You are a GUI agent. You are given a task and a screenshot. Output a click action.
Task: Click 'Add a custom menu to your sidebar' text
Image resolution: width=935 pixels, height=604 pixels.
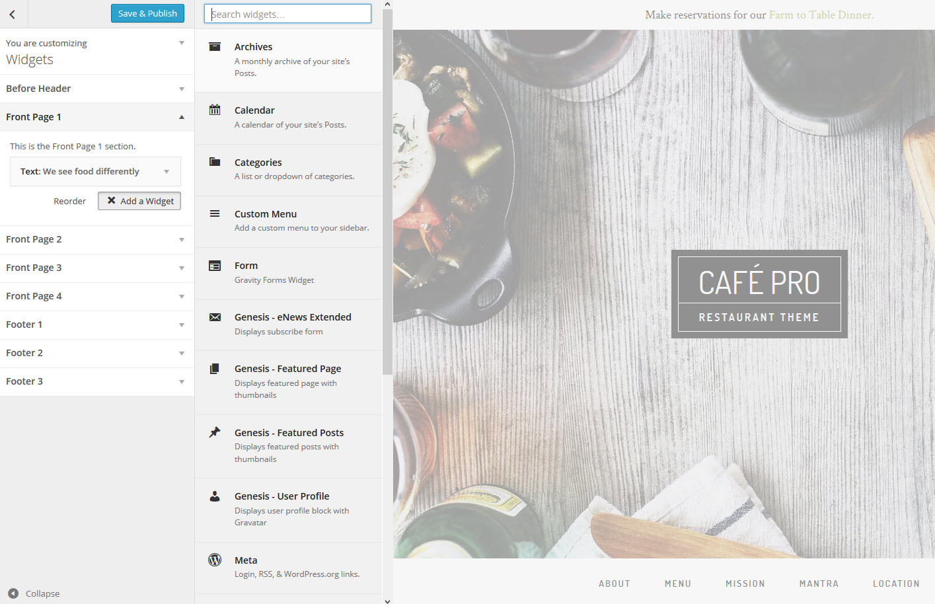301,228
